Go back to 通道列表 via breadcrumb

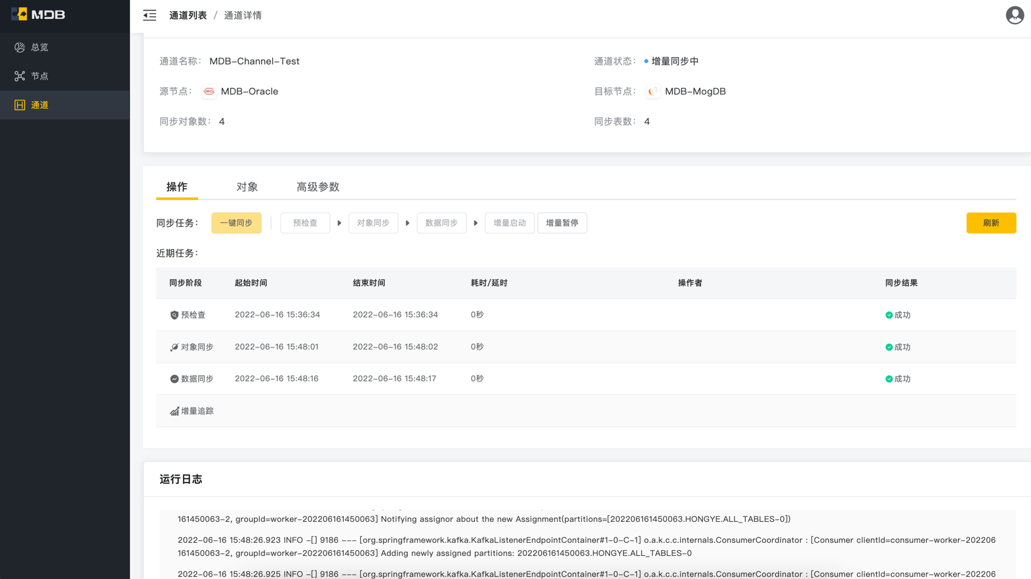coord(188,15)
